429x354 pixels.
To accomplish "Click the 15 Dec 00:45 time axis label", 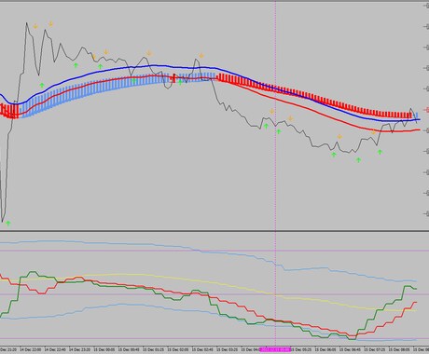I will click(129, 349).
